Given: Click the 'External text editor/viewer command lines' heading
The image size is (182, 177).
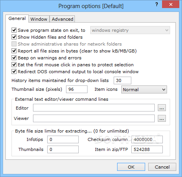Looking at the screenshot, I should pyautogui.click(x=61, y=99).
